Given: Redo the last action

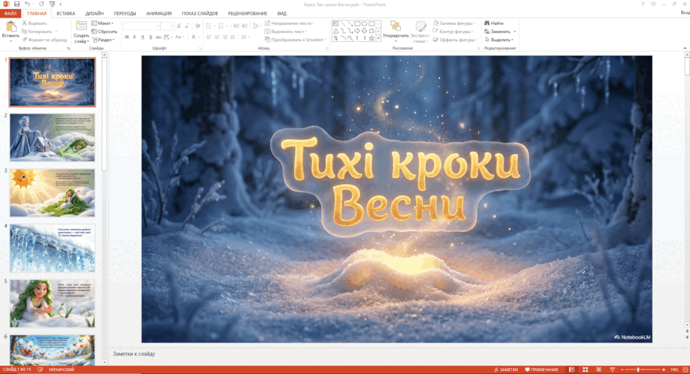Looking at the screenshot, I should click(x=41, y=4).
